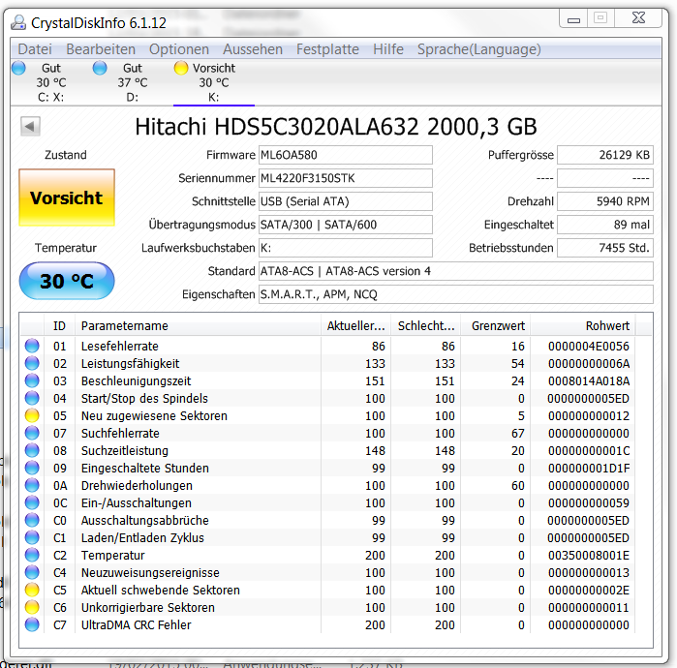The width and height of the screenshot is (677, 668).
Task: Click the Parametername column header
Action: click(198, 326)
